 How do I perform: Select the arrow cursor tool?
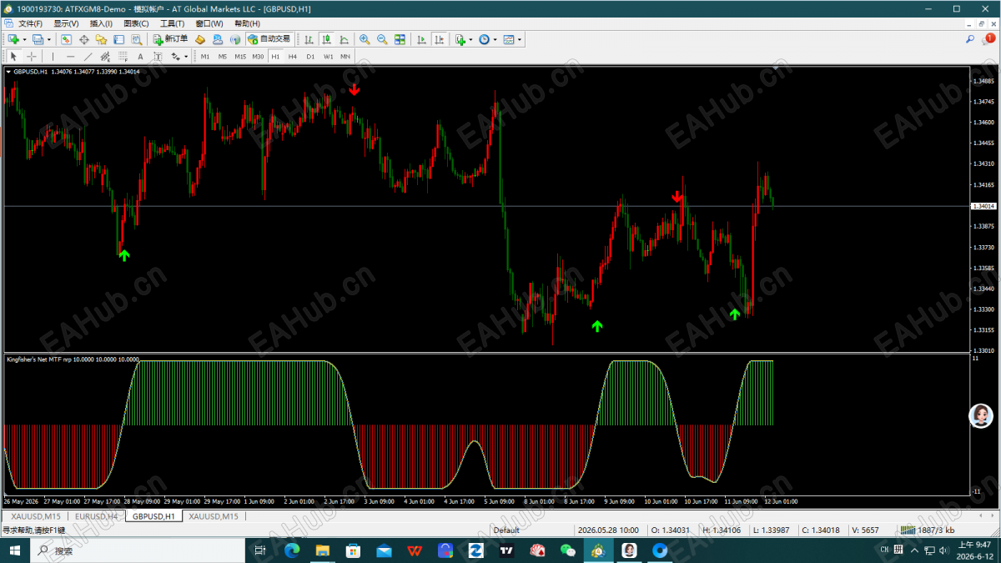click(13, 57)
